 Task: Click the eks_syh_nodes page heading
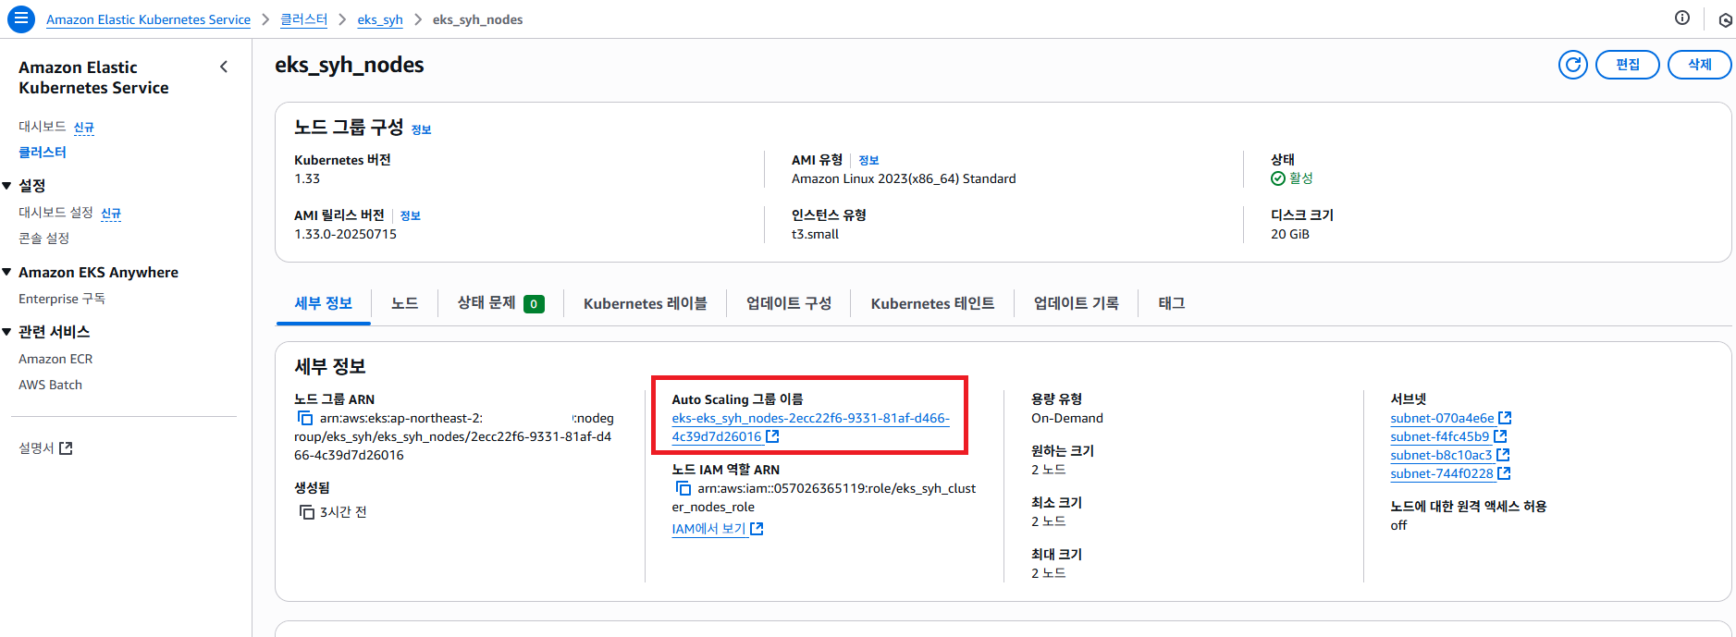tap(350, 65)
